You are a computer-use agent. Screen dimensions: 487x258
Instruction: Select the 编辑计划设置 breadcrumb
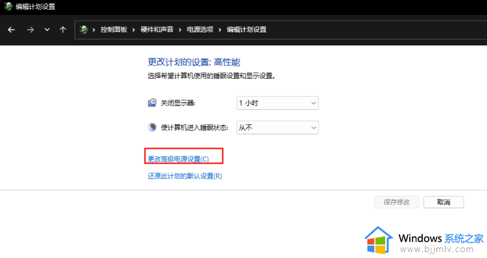click(x=246, y=30)
